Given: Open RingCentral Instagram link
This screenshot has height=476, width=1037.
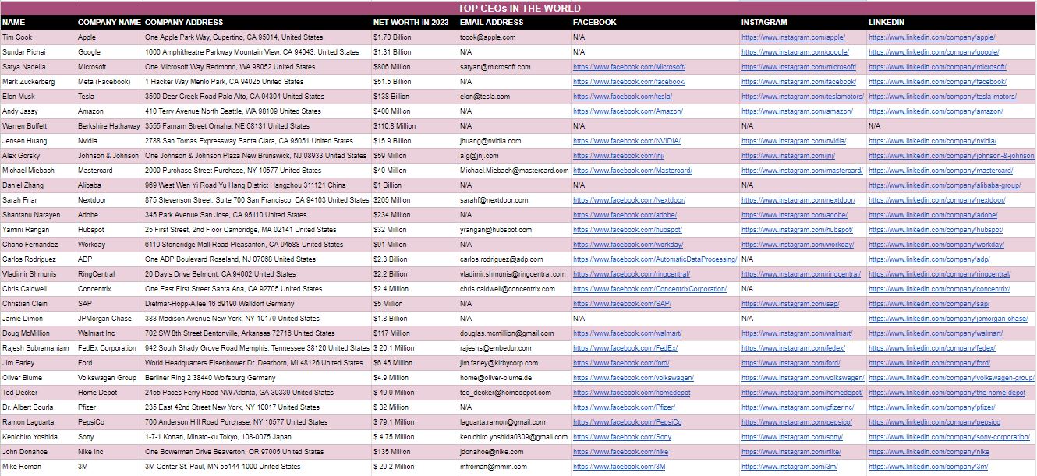Looking at the screenshot, I should (801, 274).
